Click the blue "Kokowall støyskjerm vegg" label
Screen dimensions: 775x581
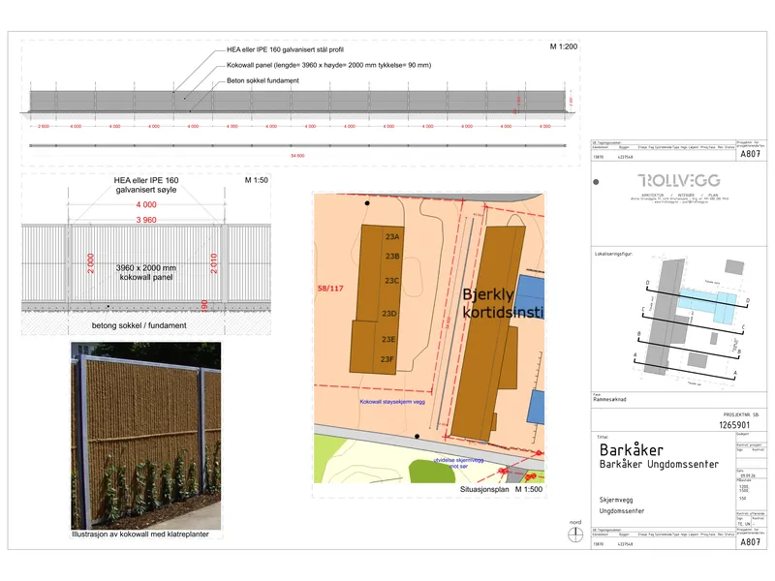392,402
